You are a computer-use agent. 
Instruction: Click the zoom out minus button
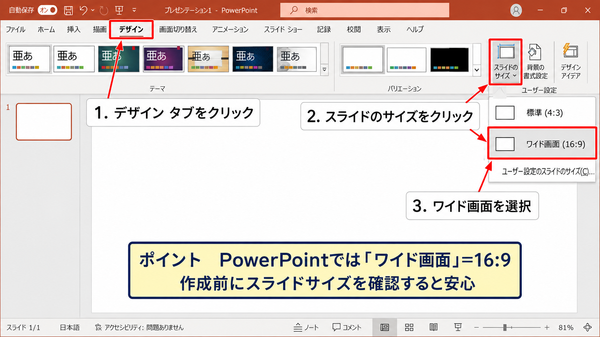[477, 327]
